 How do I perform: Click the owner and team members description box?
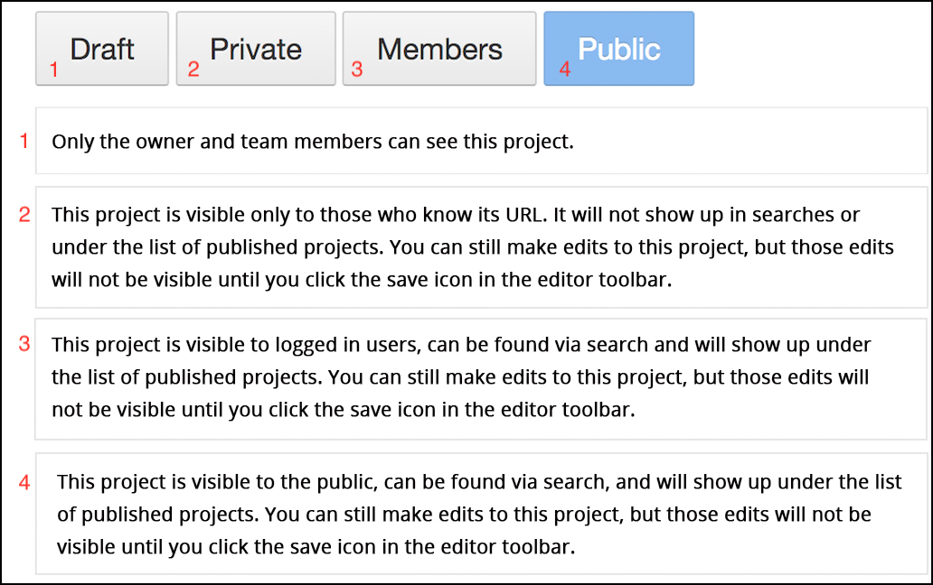pos(481,141)
